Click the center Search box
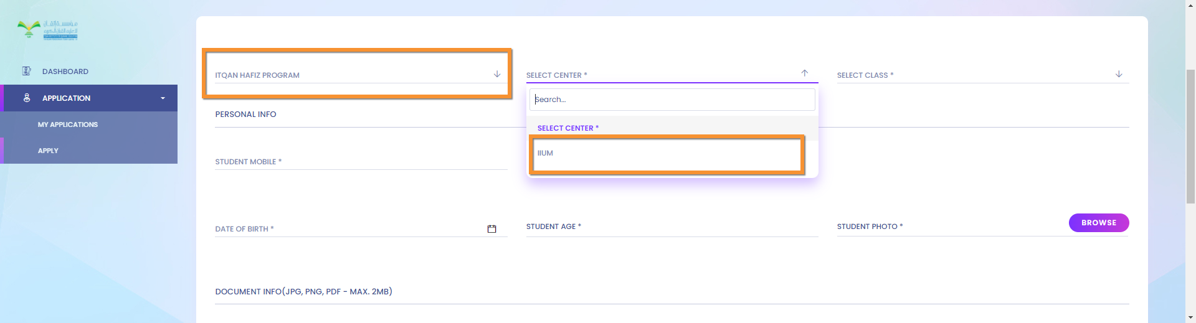1196x323 pixels. [672, 100]
